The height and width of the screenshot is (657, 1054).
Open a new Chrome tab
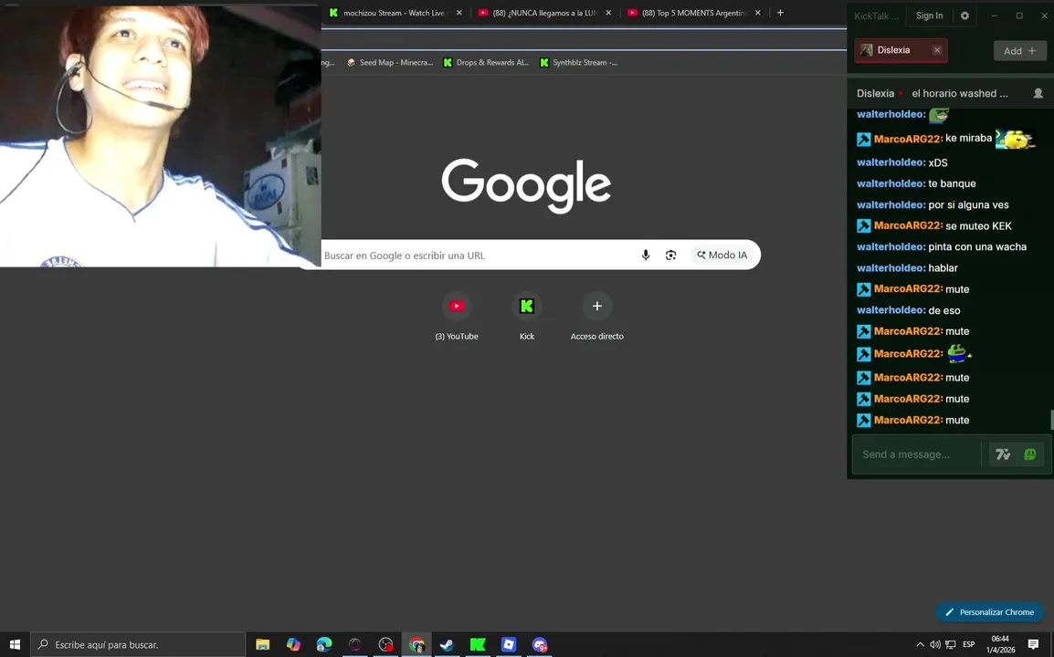pyautogui.click(x=780, y=13)
